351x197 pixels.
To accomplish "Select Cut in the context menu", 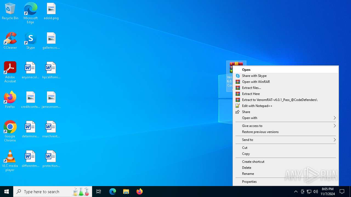I will (286, 148).
